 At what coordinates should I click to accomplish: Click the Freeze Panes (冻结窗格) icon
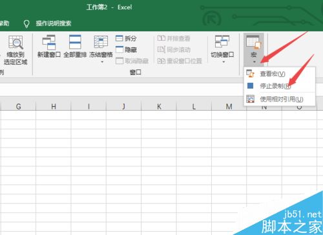101,42
